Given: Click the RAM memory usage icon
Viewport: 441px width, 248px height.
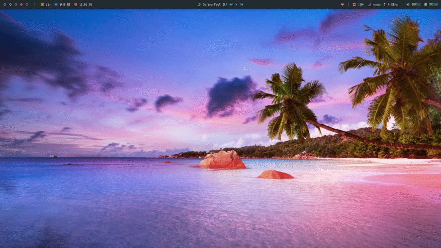Looking at the screenshot, I should point(56,4).
